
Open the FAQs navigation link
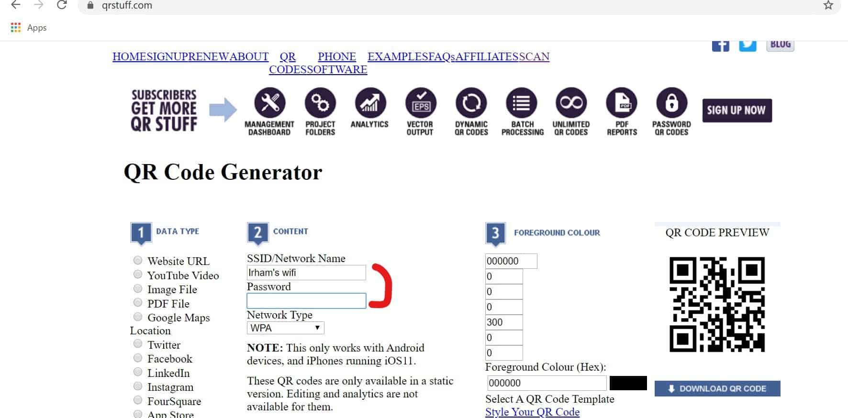[441, 56]
